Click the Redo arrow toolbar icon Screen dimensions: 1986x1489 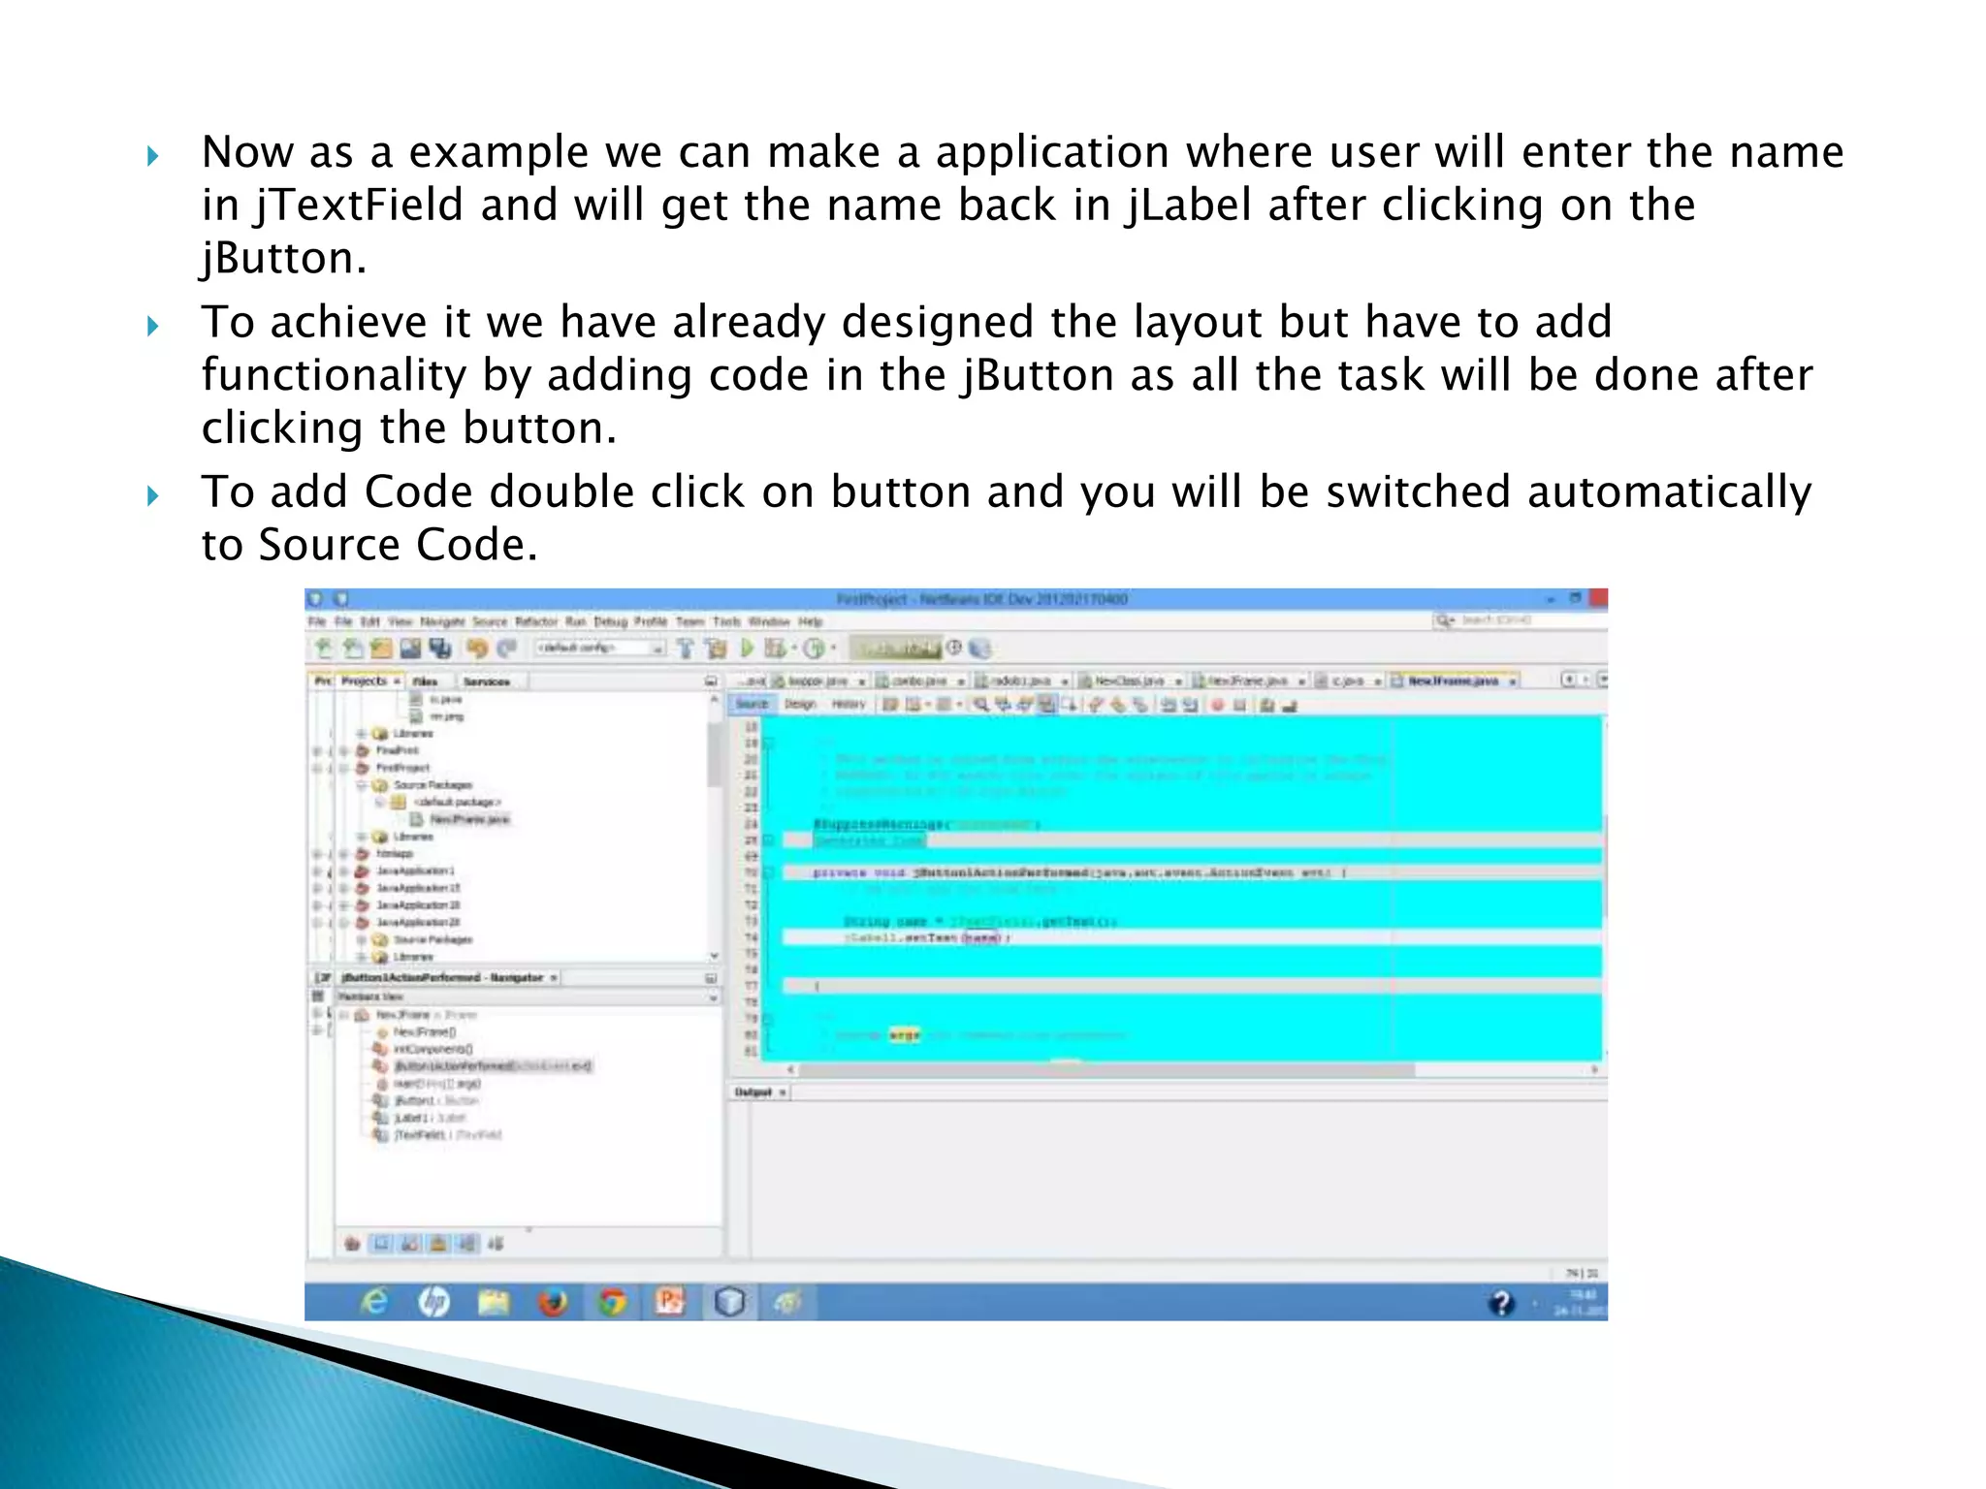click(x=506, y=648)
